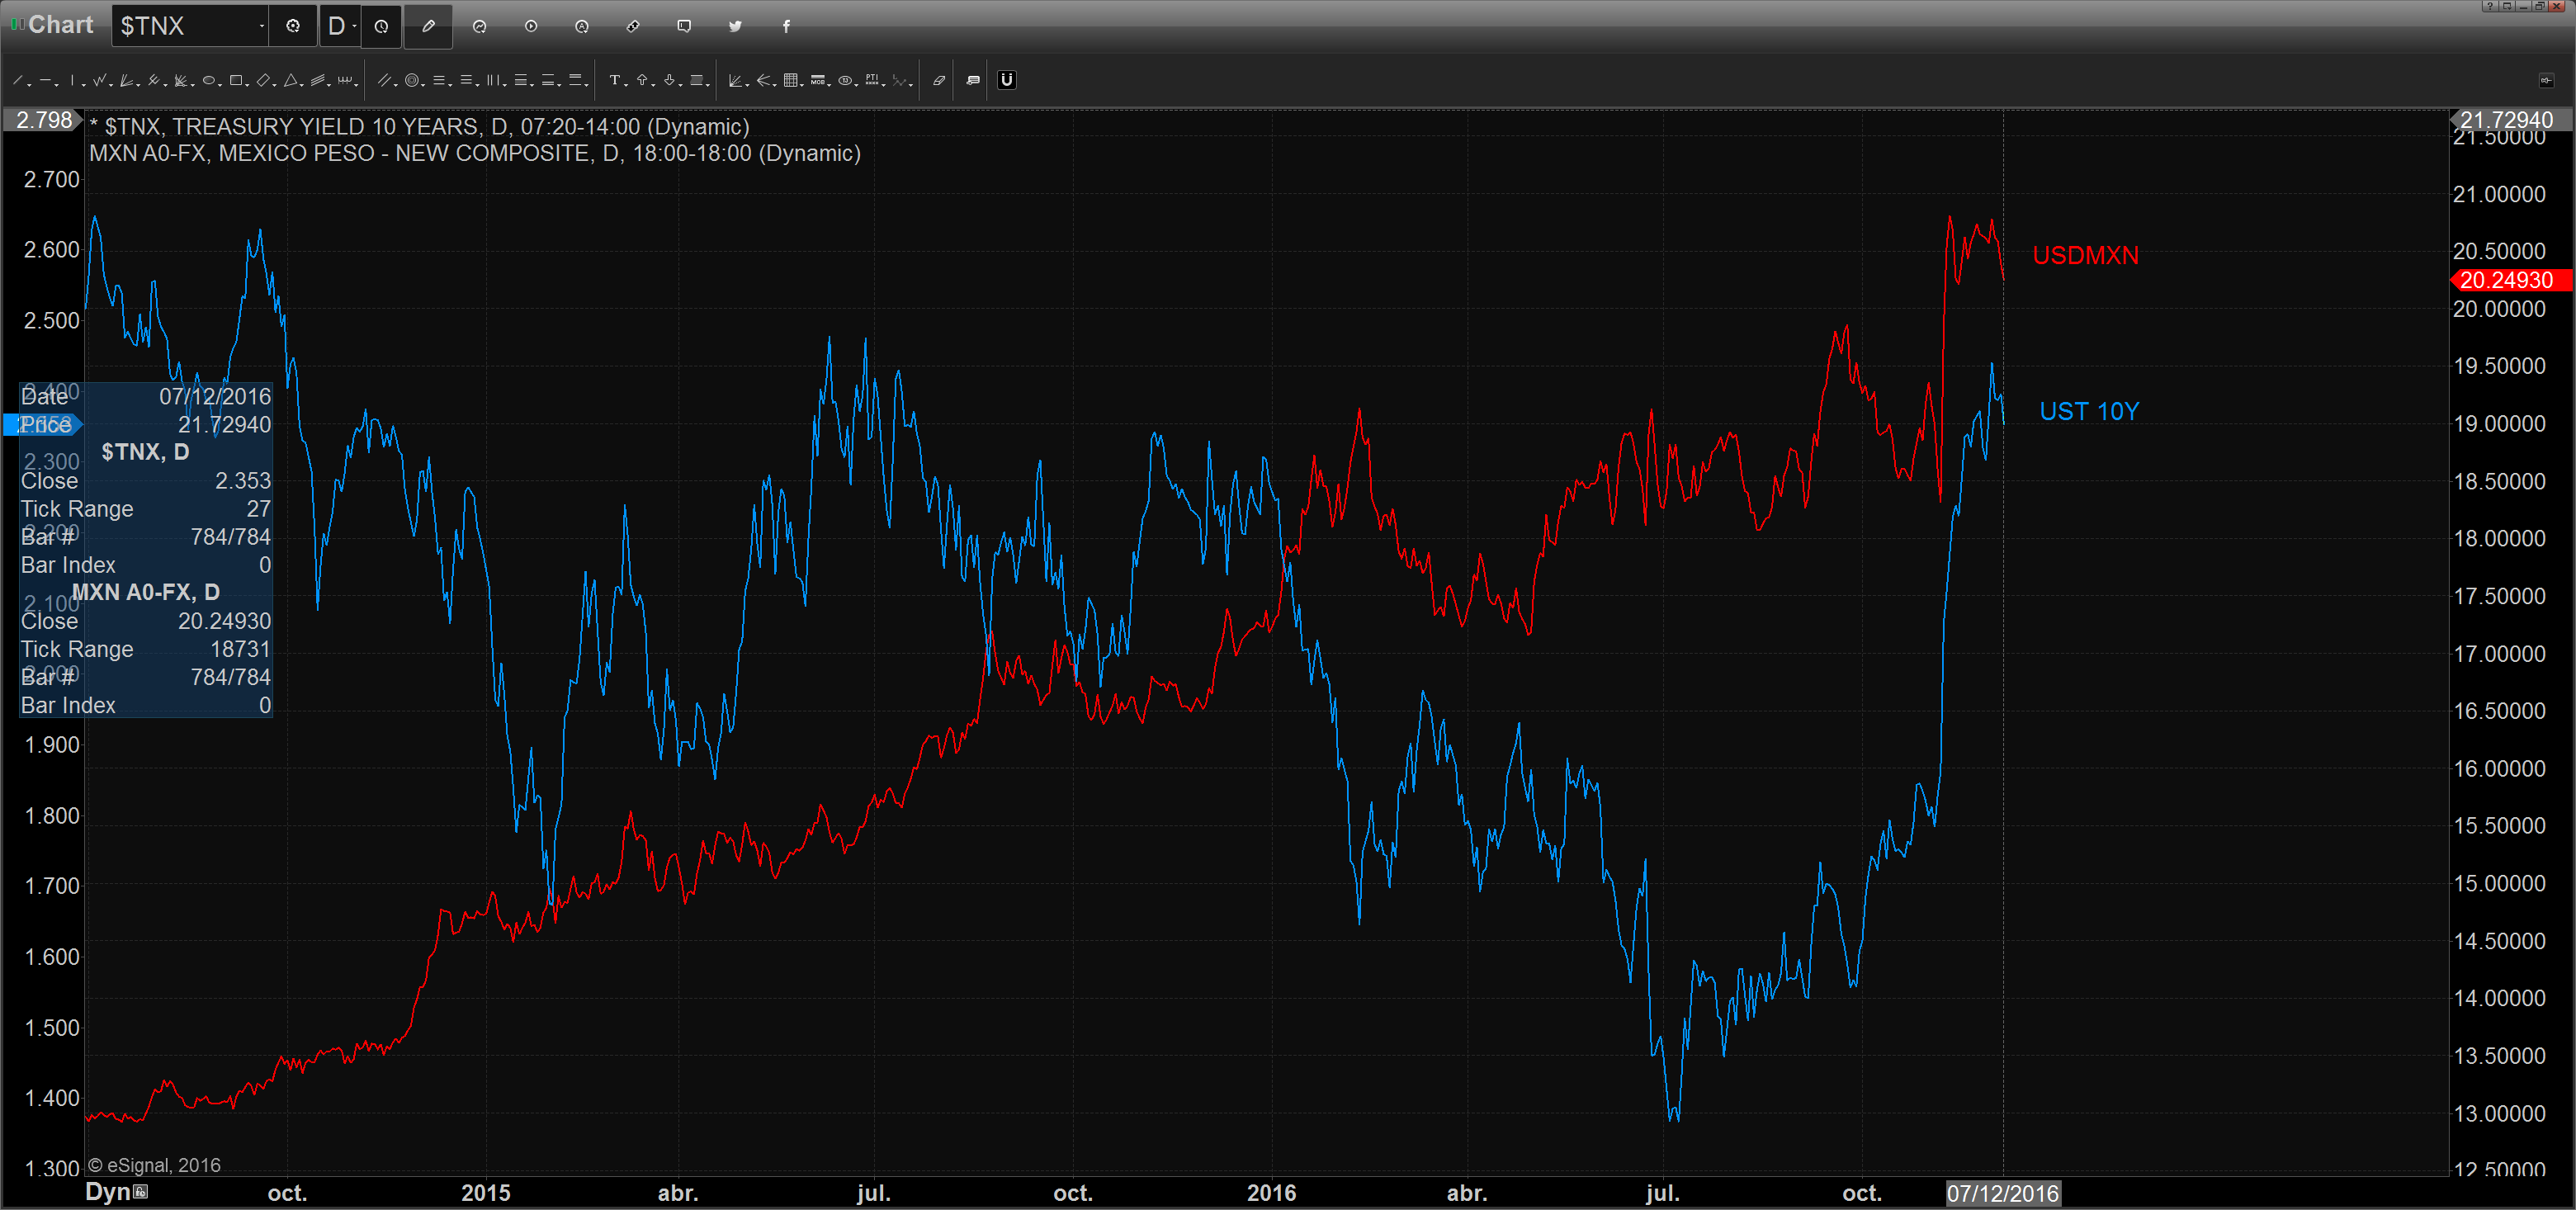Click the pin/link icon in top bar
This screenshot has width=2576, height=1210.
633,26
